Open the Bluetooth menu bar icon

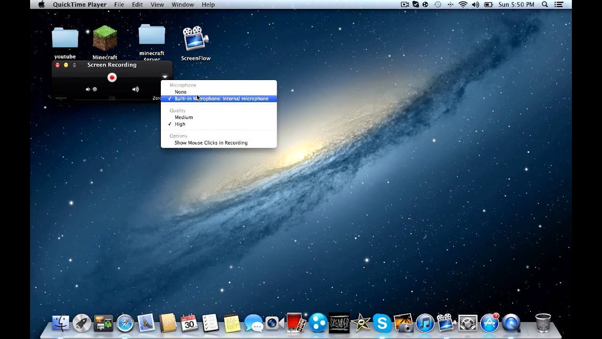pyautogui.click(x=450, y=5)
